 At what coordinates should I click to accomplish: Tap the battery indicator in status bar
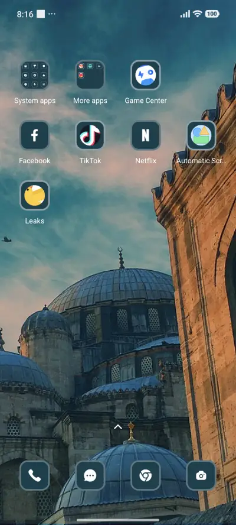pos(212,14)
